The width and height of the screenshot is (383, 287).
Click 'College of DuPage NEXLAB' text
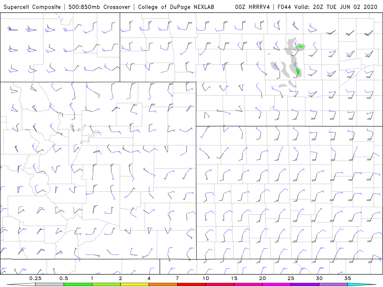coord(176,7)
